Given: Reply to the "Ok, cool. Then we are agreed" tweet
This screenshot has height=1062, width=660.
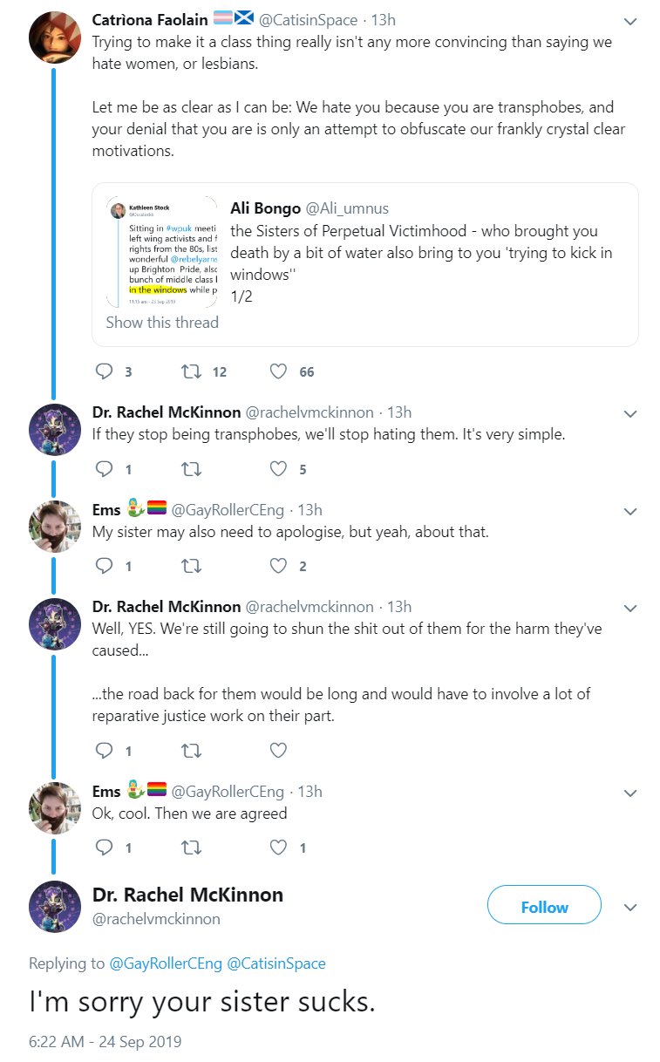Looking at the screenshot, I should pyautogui.click(x=104, y=847).
